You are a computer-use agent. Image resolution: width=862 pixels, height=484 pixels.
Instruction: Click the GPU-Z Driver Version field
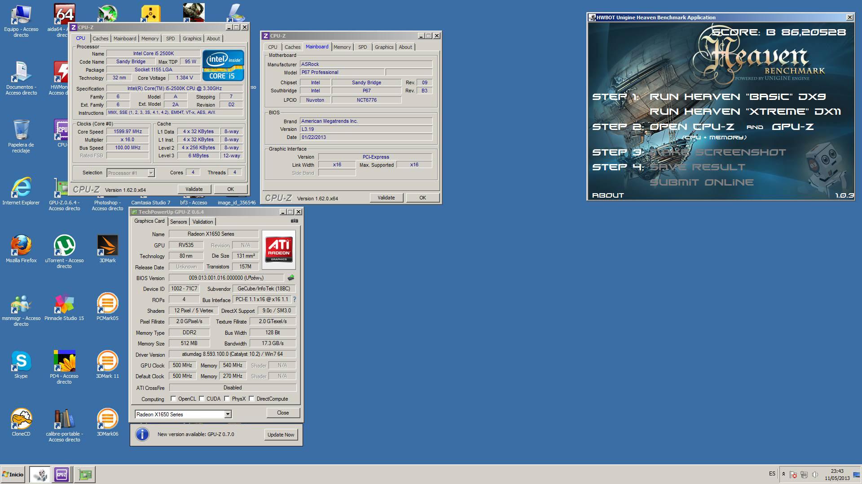point(233,354)
